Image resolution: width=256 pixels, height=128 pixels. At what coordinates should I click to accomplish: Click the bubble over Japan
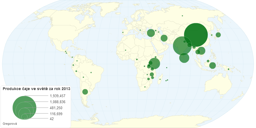click(x=218, y=35)
